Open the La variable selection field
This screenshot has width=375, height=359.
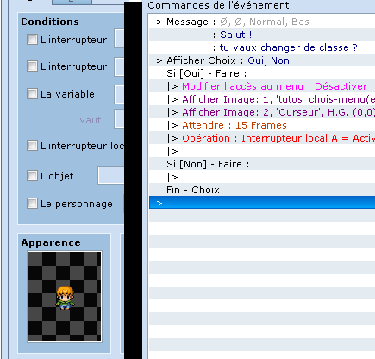[119, 94]
